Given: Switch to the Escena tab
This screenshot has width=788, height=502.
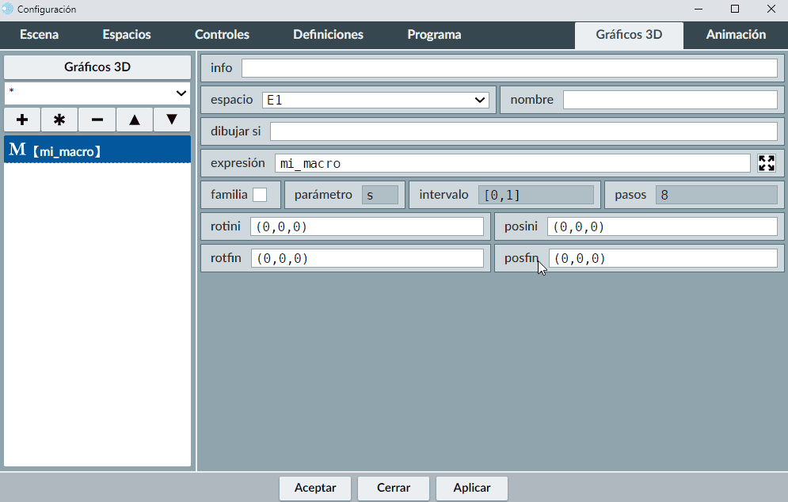Looking at the screenshot, I should pyautogui.click(x=40, y=35).
